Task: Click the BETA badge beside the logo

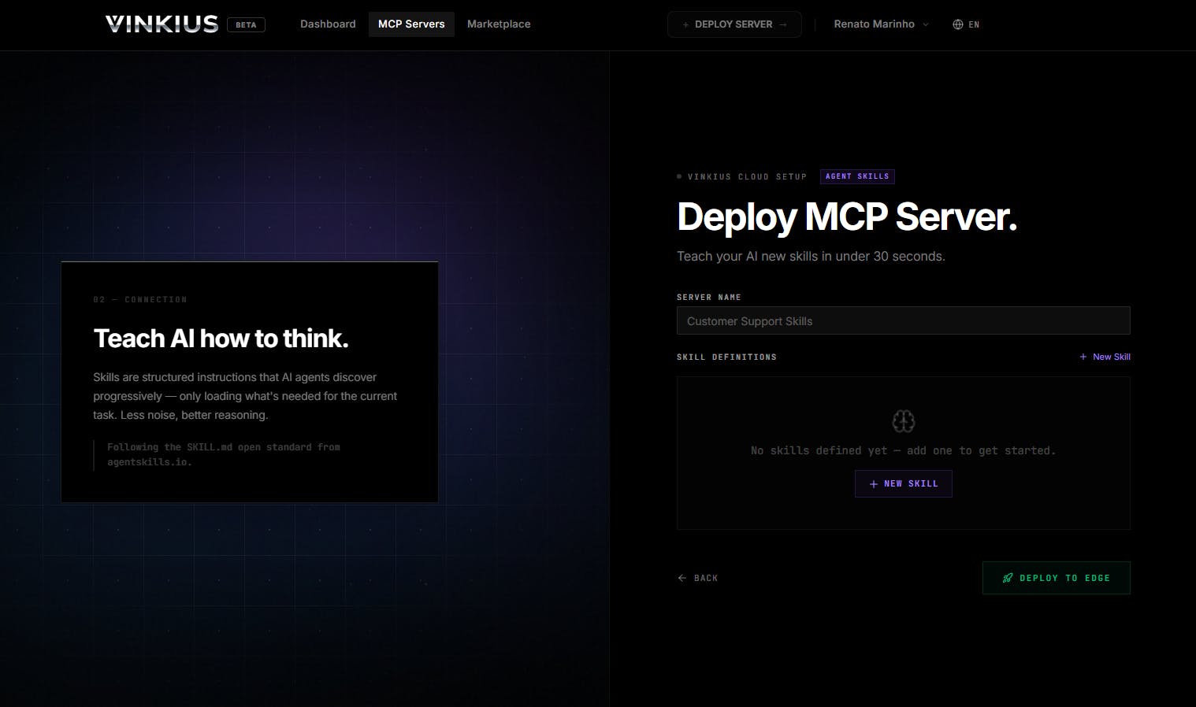Action: tap(246, 24)
